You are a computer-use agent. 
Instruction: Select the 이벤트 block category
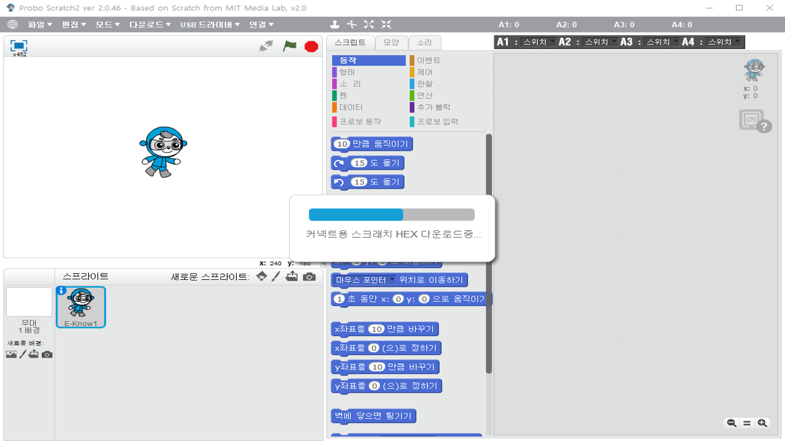coord(446,60)
